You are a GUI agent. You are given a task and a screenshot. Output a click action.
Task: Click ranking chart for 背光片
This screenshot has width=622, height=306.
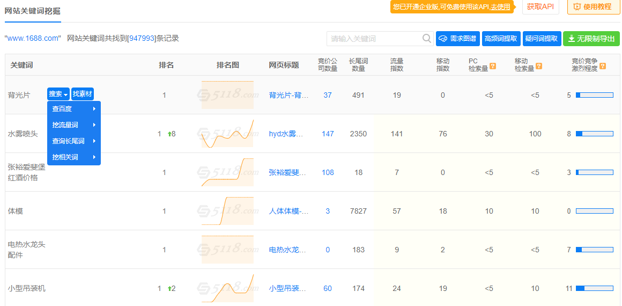click(227, 95)
